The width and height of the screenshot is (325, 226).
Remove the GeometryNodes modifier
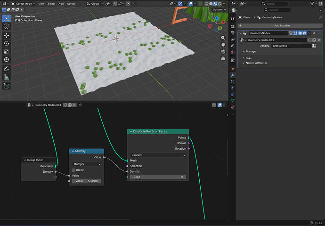314,33
